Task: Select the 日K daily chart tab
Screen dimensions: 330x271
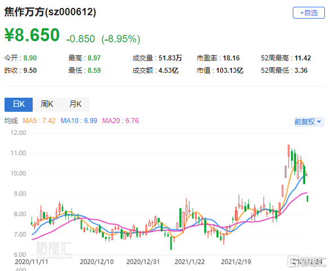Action: [x=19, y=104]
